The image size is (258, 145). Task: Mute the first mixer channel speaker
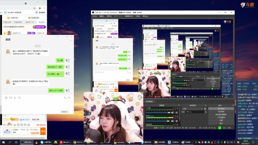pos(173,113)
